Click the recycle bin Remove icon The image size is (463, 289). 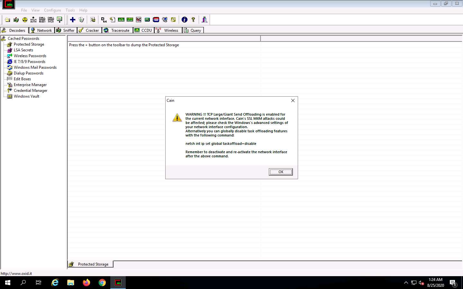[x=81, y=20]
